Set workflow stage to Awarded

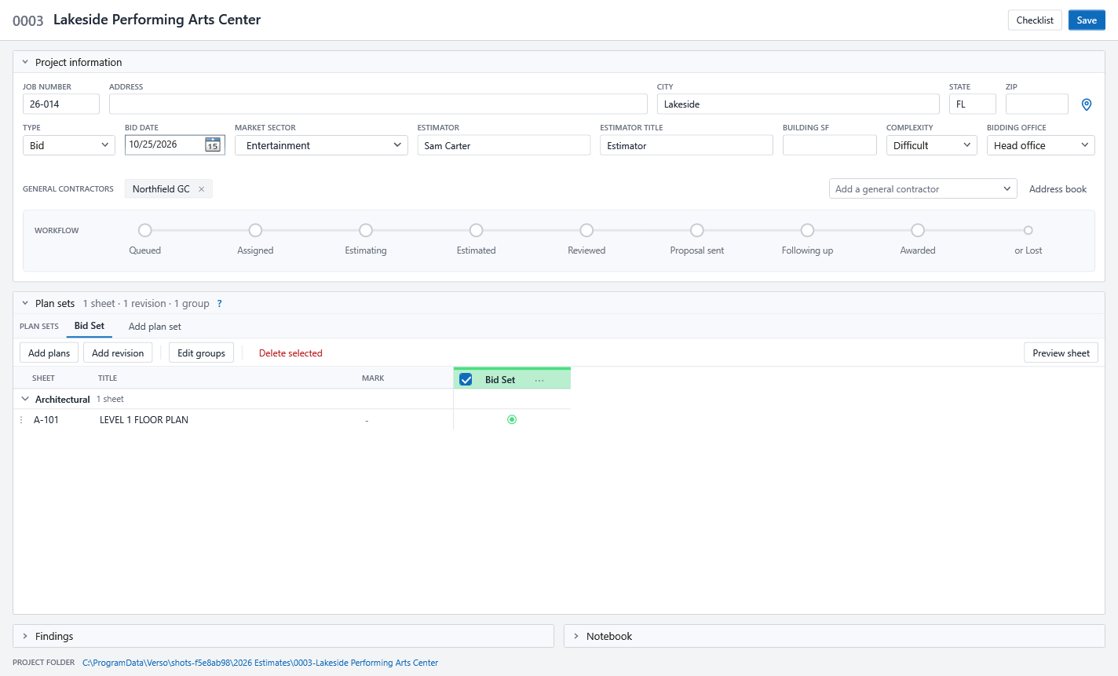[918, 230]
